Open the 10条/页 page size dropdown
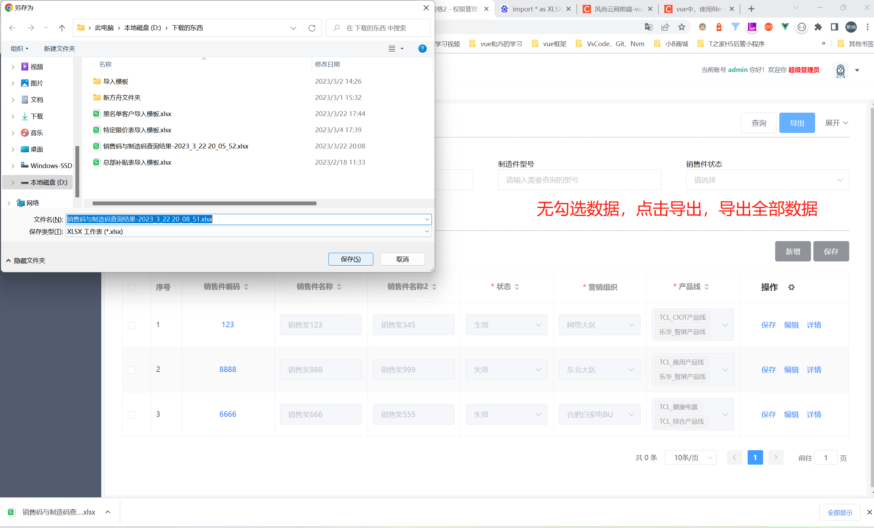The width and height of the screenshot is (874, 528). pyautogui.click(x=690, y=458)
